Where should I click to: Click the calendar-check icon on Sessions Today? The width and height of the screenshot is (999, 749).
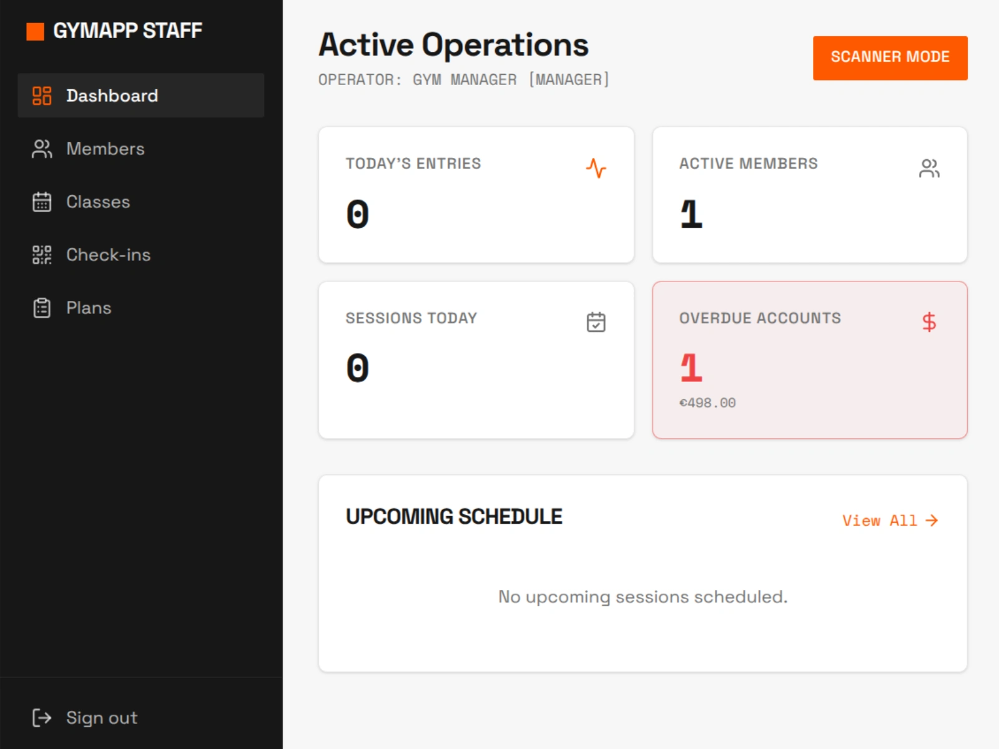point(596,322)
